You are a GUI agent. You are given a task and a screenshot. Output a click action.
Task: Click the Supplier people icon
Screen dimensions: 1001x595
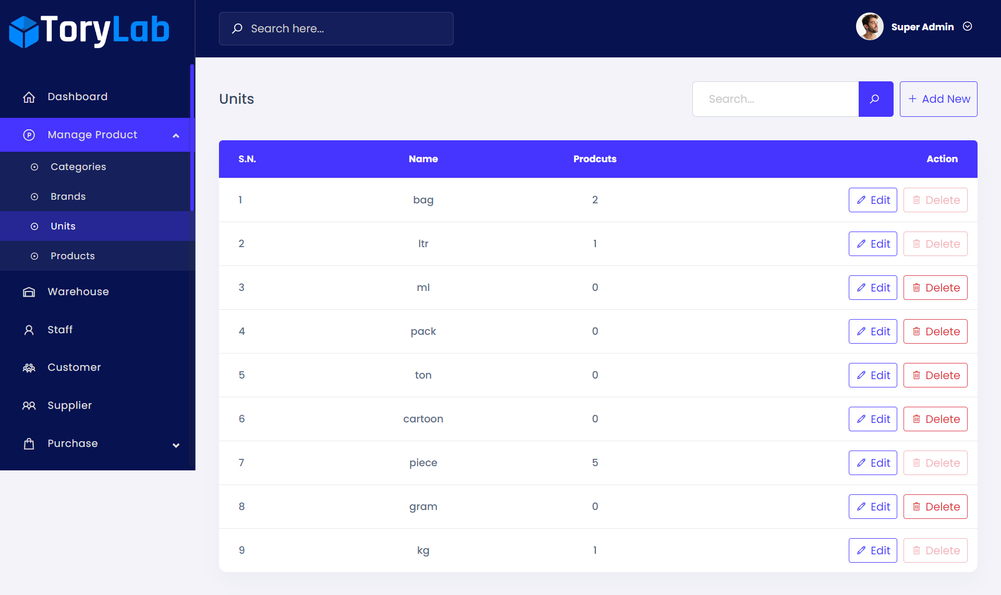(x=29, y=406)
